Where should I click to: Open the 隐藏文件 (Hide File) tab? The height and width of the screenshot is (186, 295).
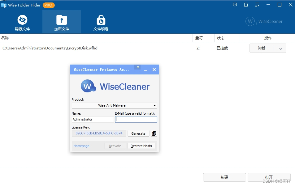point(22,23)
